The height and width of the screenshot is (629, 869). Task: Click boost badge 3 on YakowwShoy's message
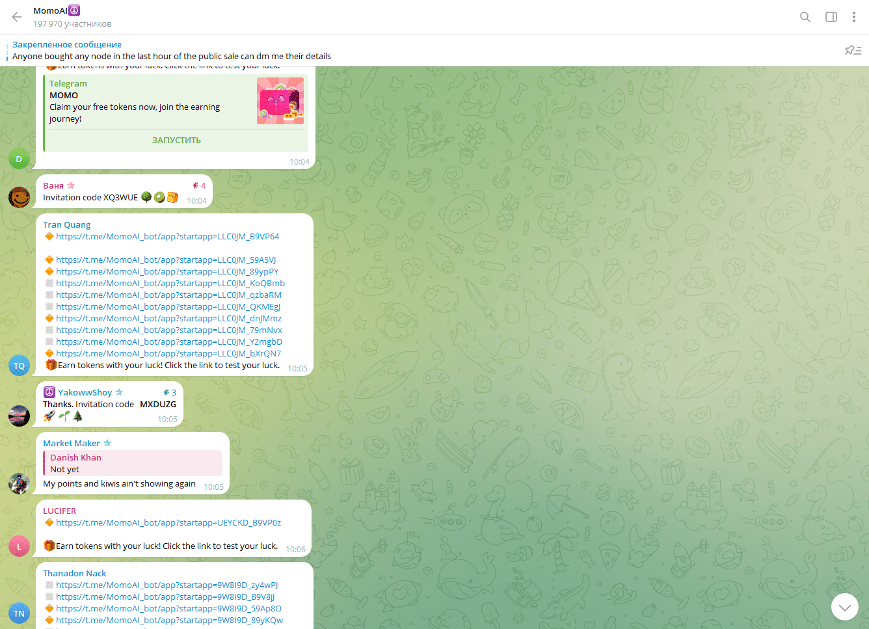coord(170,392)
